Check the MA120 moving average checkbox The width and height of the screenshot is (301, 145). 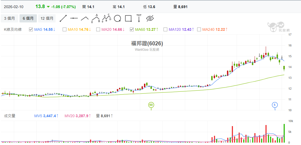coord(165,29)
